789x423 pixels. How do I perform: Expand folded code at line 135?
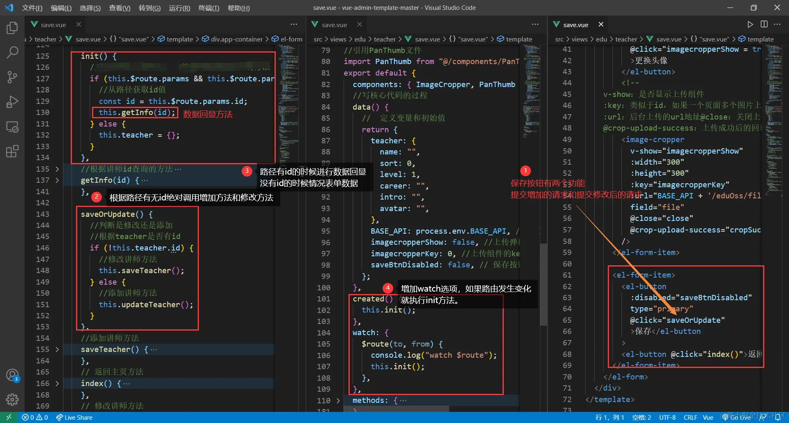pos(57,169)
